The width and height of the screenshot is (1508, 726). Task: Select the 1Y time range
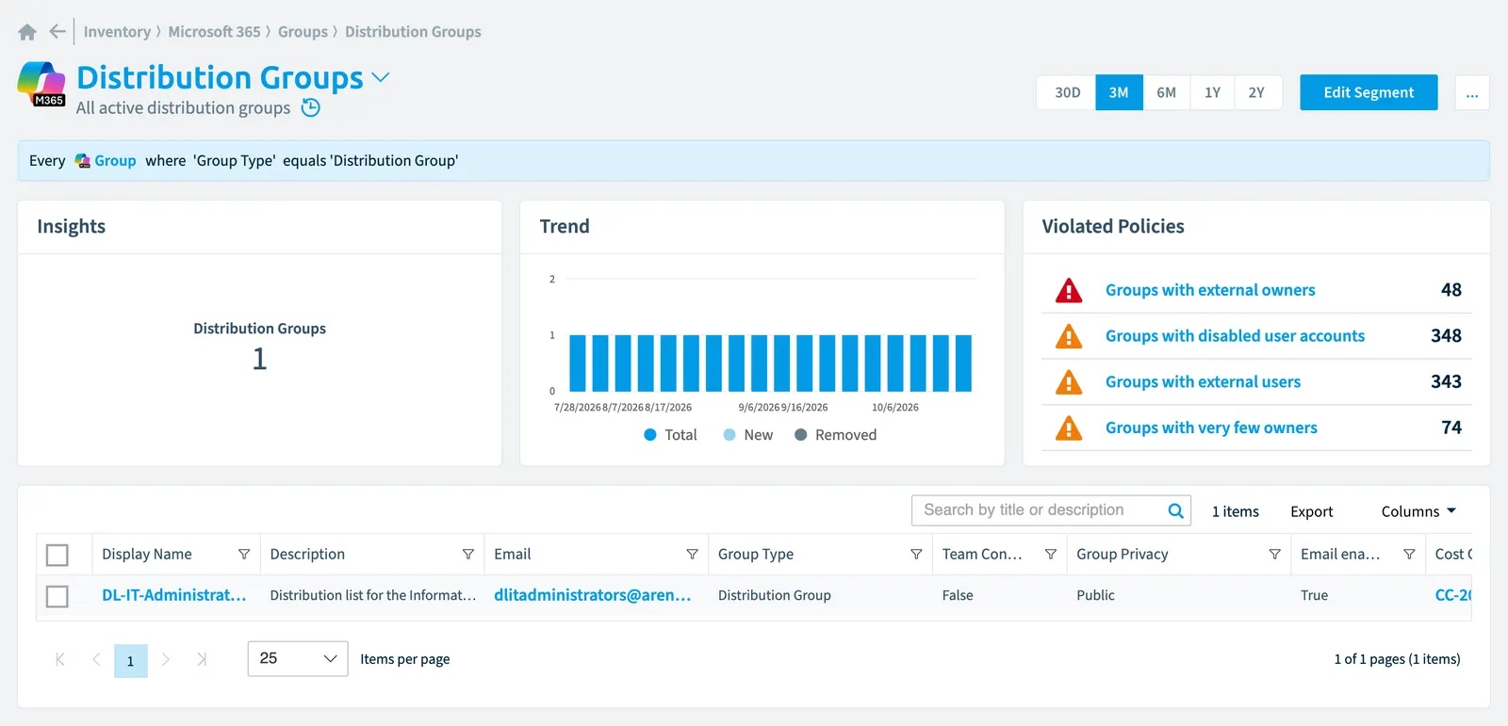pos(1212,92)
